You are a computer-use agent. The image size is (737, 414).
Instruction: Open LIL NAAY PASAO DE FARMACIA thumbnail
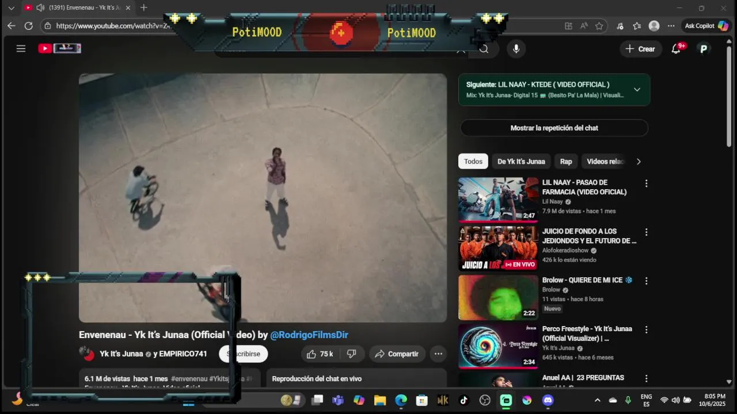[498, 200]
